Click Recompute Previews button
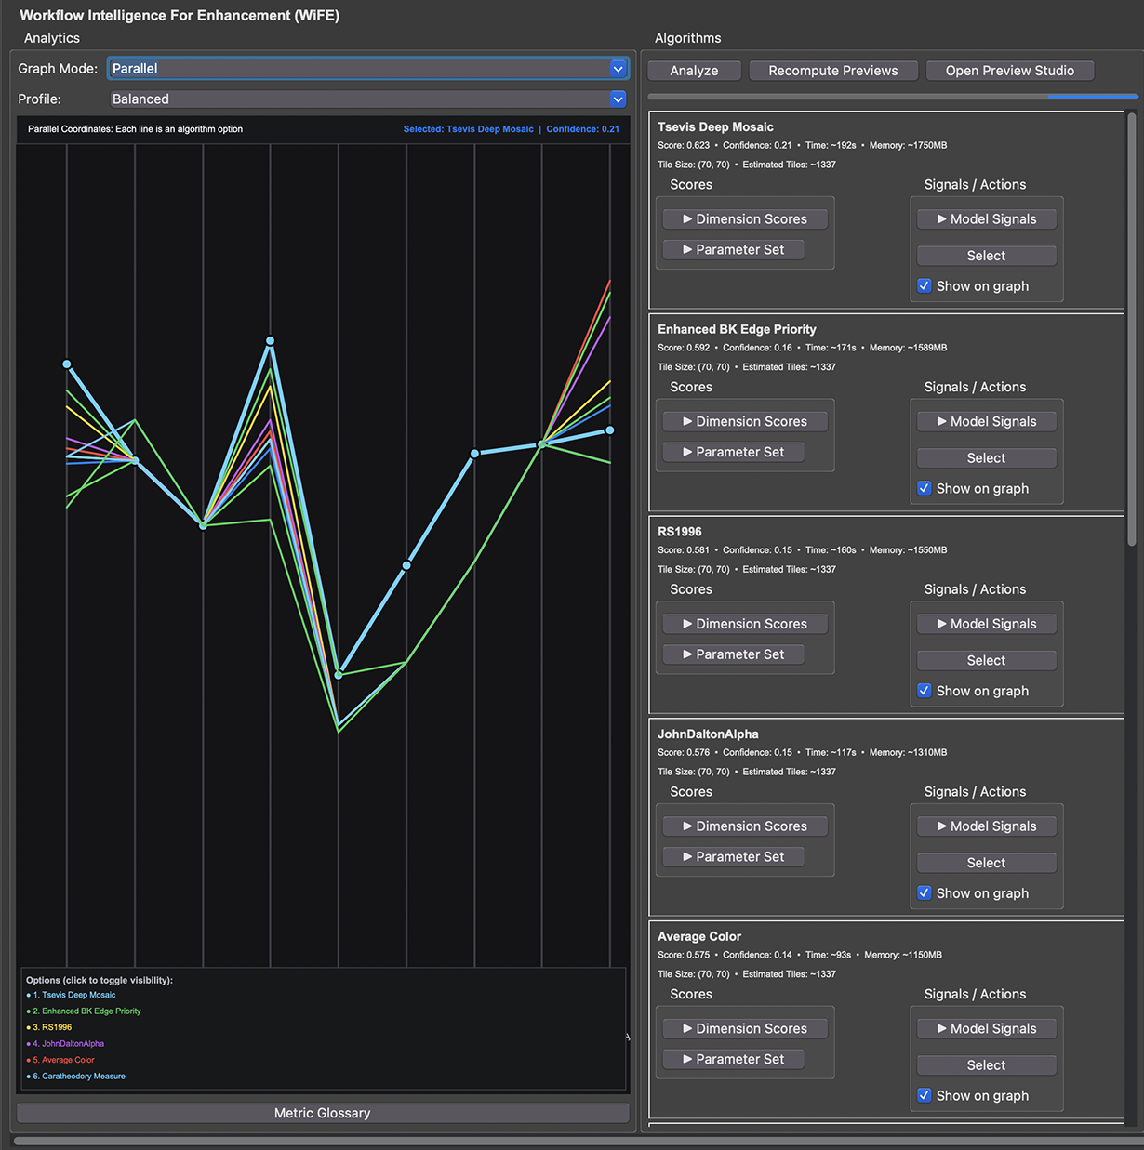The height and width of the screenshot is (1150, 1144). (833, 71)
